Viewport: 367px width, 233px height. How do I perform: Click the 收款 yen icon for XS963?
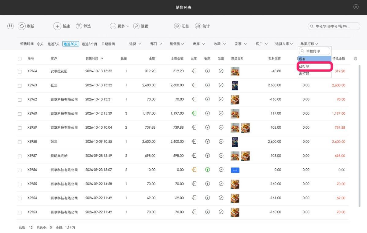208,85
